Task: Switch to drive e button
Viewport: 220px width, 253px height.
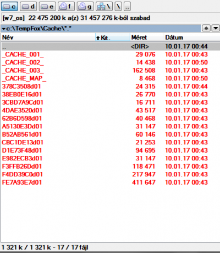Action: pyautogui.click(x=47, y=7)
